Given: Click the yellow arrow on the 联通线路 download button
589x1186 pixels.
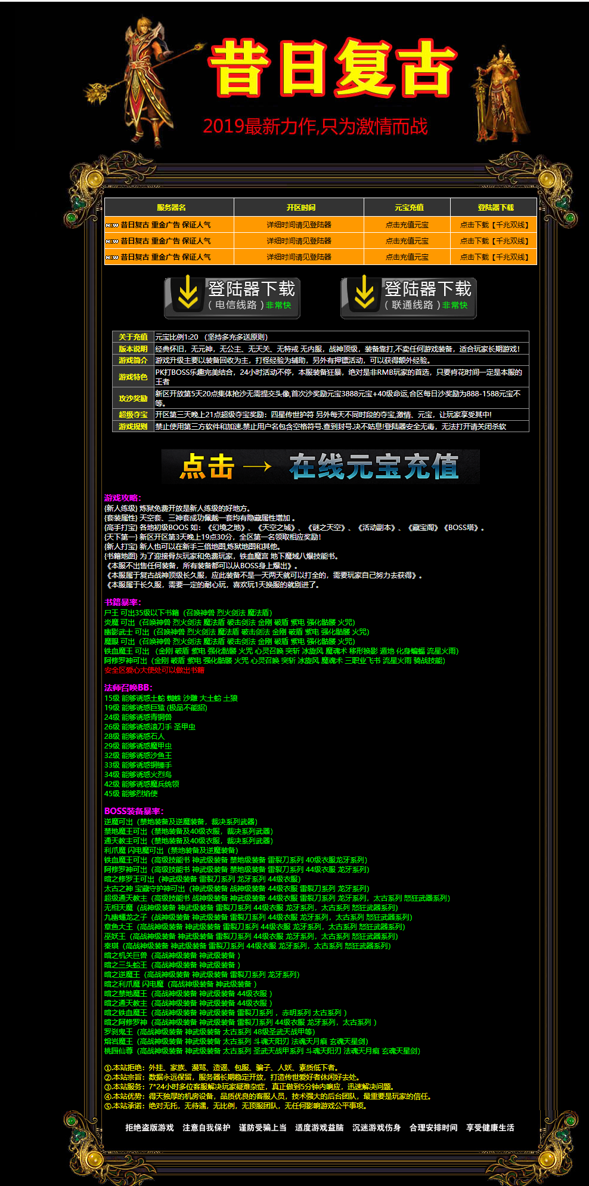Looking at the screenshot, I should pos(364,293).
